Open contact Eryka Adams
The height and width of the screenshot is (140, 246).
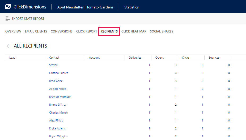click(x=57, y=128)
